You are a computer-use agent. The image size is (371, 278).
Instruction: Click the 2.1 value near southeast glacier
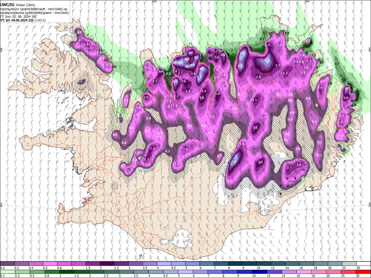click(x=289, y=168)
